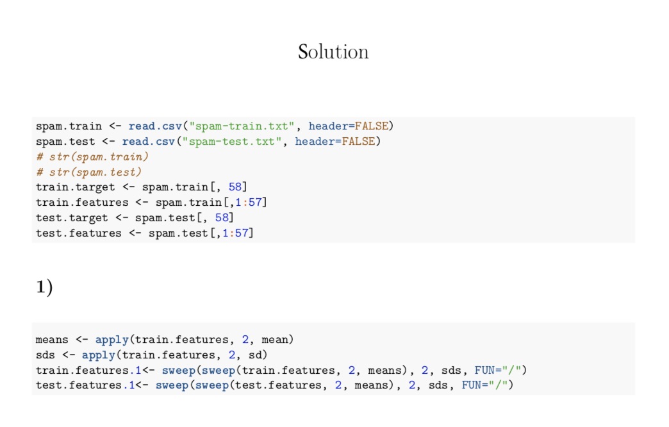The height and width of the screenshot is (427, 669).
Task: Click FUN="/" on the test.features.1 line
Action: pyautogui.click(x=484, y=385)
